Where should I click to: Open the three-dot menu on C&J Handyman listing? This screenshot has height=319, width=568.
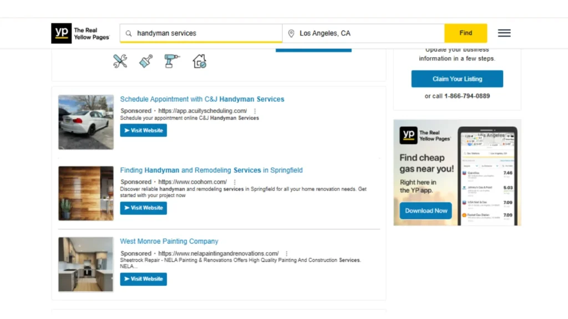tap(254, 111)
